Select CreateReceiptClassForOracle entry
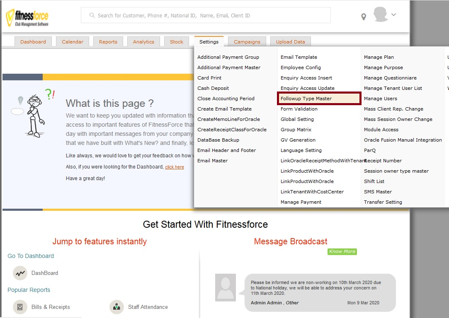Image resolution: width=449 pixels, height=318 pixels. pos(232,130)
